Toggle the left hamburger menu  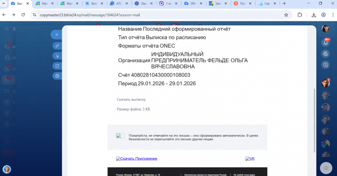click(x=7, y=29)
